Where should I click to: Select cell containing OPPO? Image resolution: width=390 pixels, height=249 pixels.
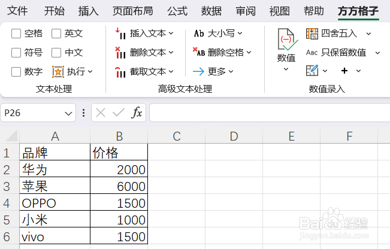pos(55,203)
